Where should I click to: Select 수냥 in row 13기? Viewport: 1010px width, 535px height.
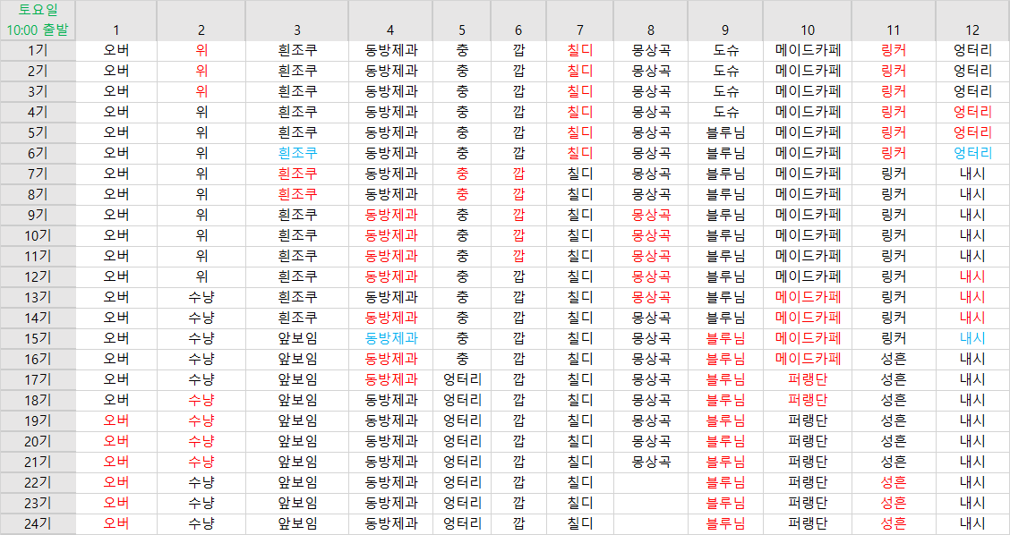[201, 297]
